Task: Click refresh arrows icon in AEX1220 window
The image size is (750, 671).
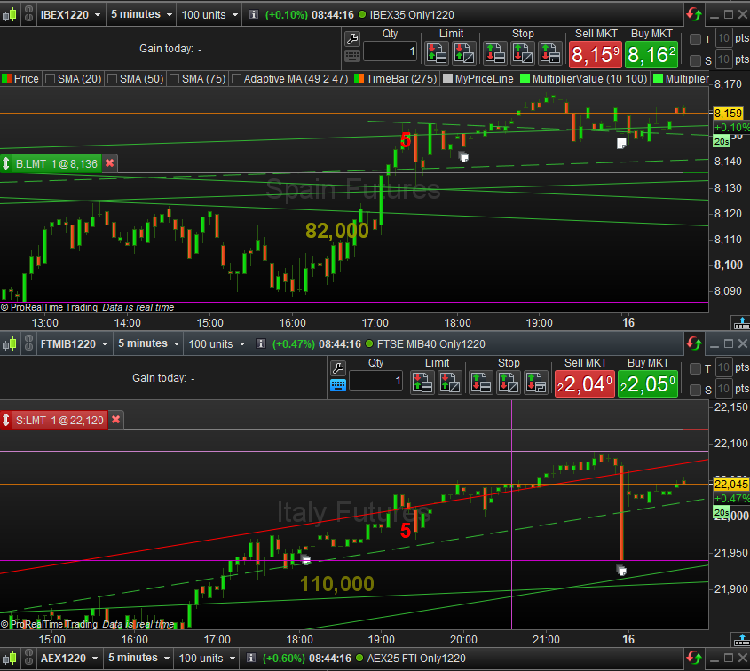Action: (x=693, y=658)
